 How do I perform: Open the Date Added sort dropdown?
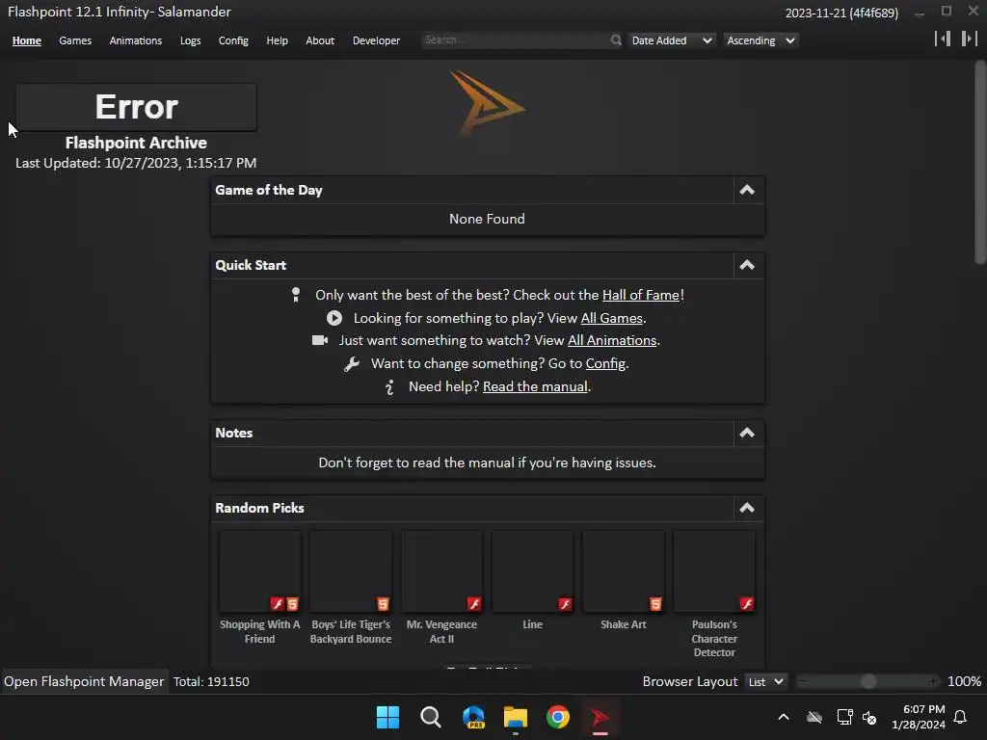[671, 40]
